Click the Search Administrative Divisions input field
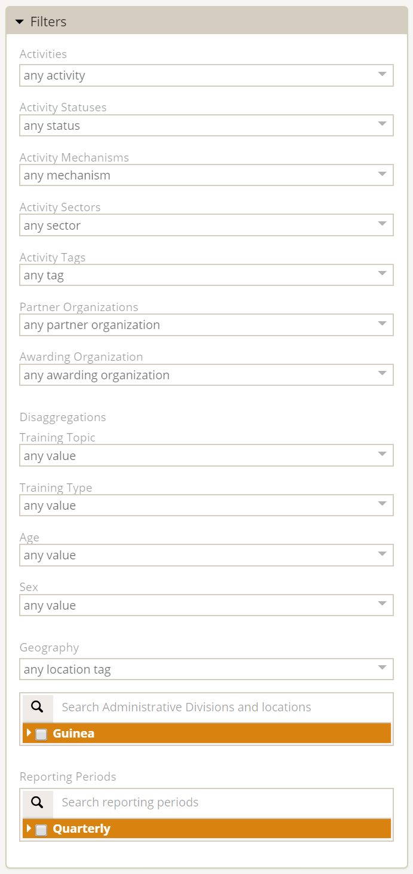Image resolution: width=413 pixels, height=874 pixels. (221, 707)
